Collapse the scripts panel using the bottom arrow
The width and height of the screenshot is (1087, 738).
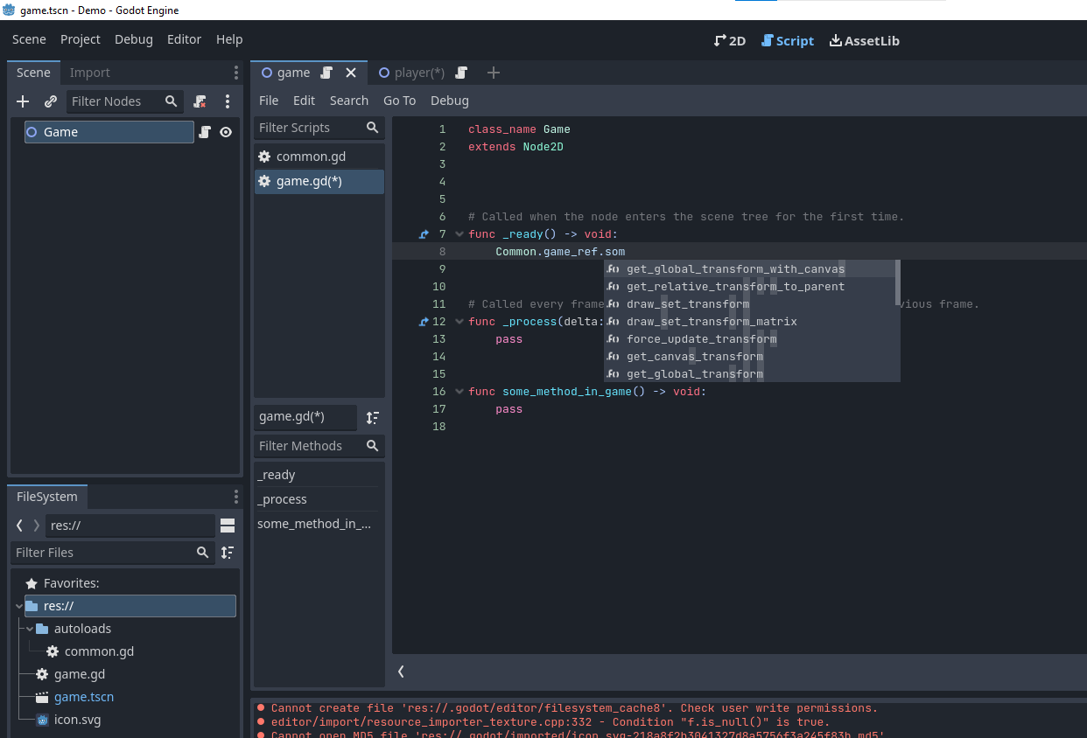[401, 672]
